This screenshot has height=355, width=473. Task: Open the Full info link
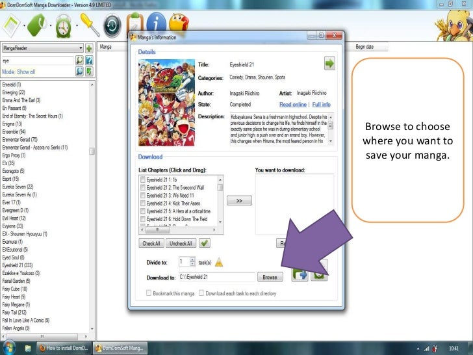(321, 105)
